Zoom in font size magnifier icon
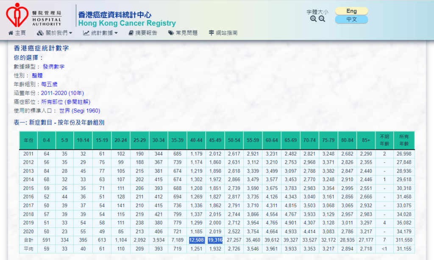The width and height of the screenshot is (434, 260). 313,19
